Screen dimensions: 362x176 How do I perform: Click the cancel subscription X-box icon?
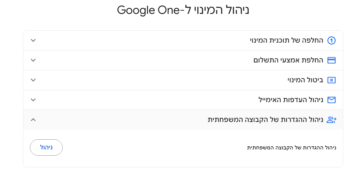tap(331, 80)
